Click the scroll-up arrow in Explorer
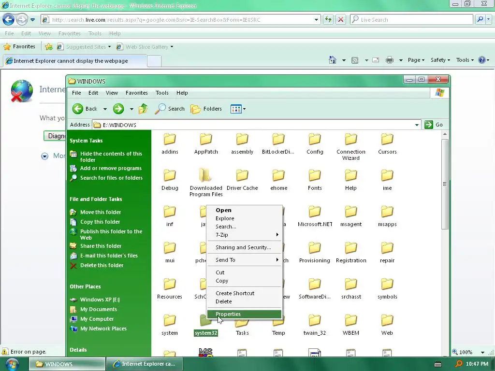 (445, 134)
